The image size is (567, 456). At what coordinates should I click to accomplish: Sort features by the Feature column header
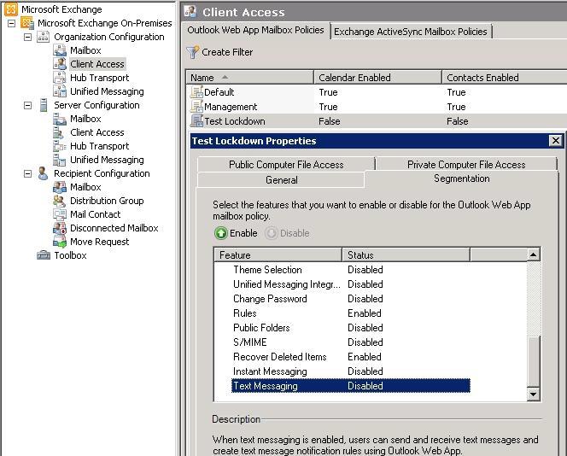(x=278, y=255)
